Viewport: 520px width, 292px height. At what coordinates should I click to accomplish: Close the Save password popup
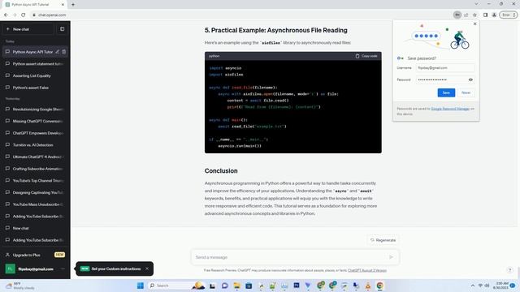tap(474, 24)
